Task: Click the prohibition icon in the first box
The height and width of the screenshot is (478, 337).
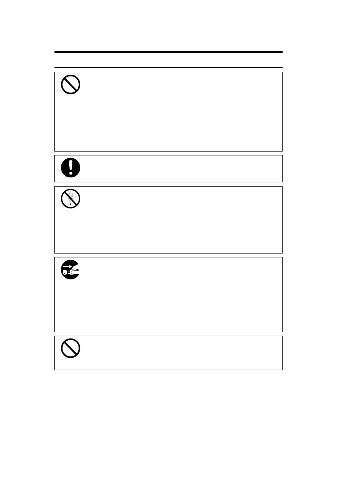Action: (71, 85)
